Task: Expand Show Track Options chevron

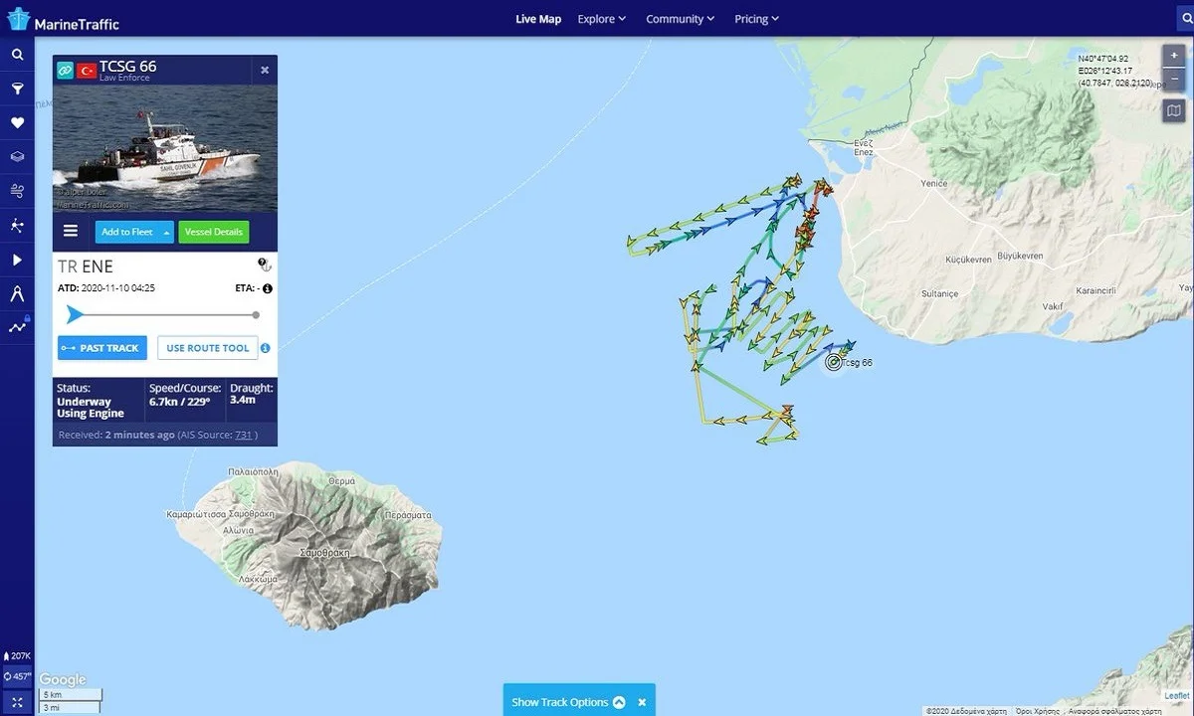Action: tap(619, 702)
